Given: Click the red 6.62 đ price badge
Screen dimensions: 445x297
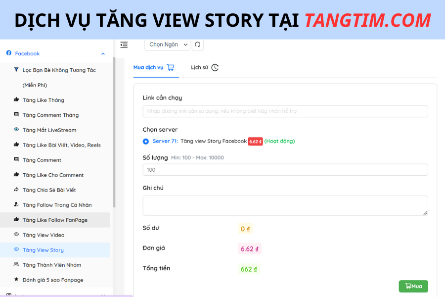Looking at the screenshot, I should [x=255, y=141].
